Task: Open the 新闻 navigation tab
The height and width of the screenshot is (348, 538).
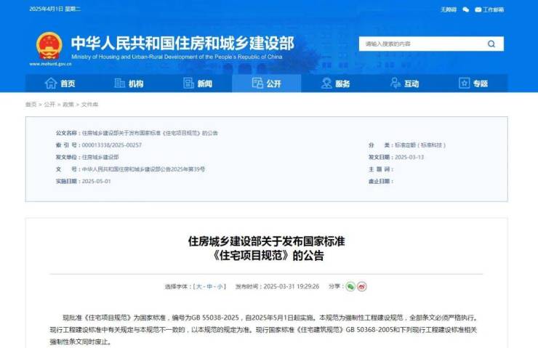Action: [198, 84]
